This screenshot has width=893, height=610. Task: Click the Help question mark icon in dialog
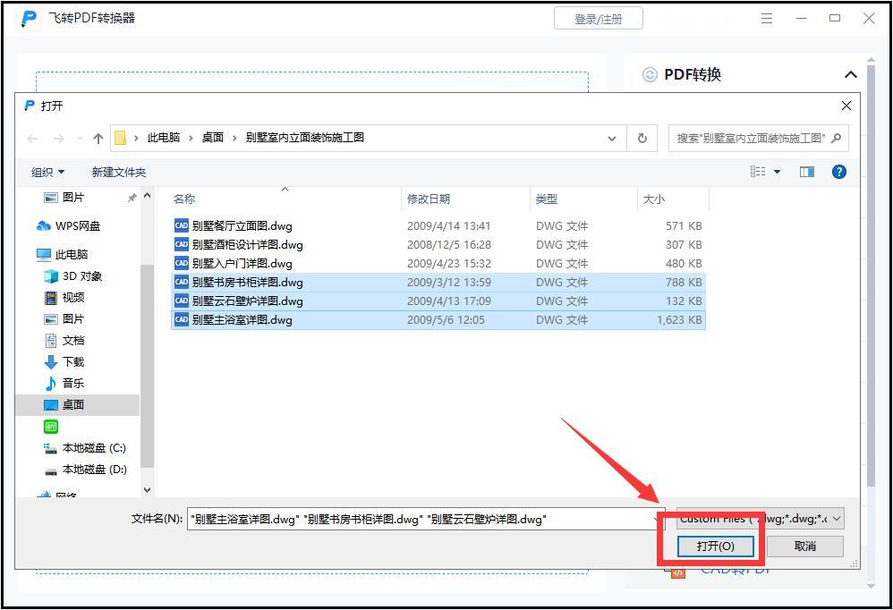838,171
